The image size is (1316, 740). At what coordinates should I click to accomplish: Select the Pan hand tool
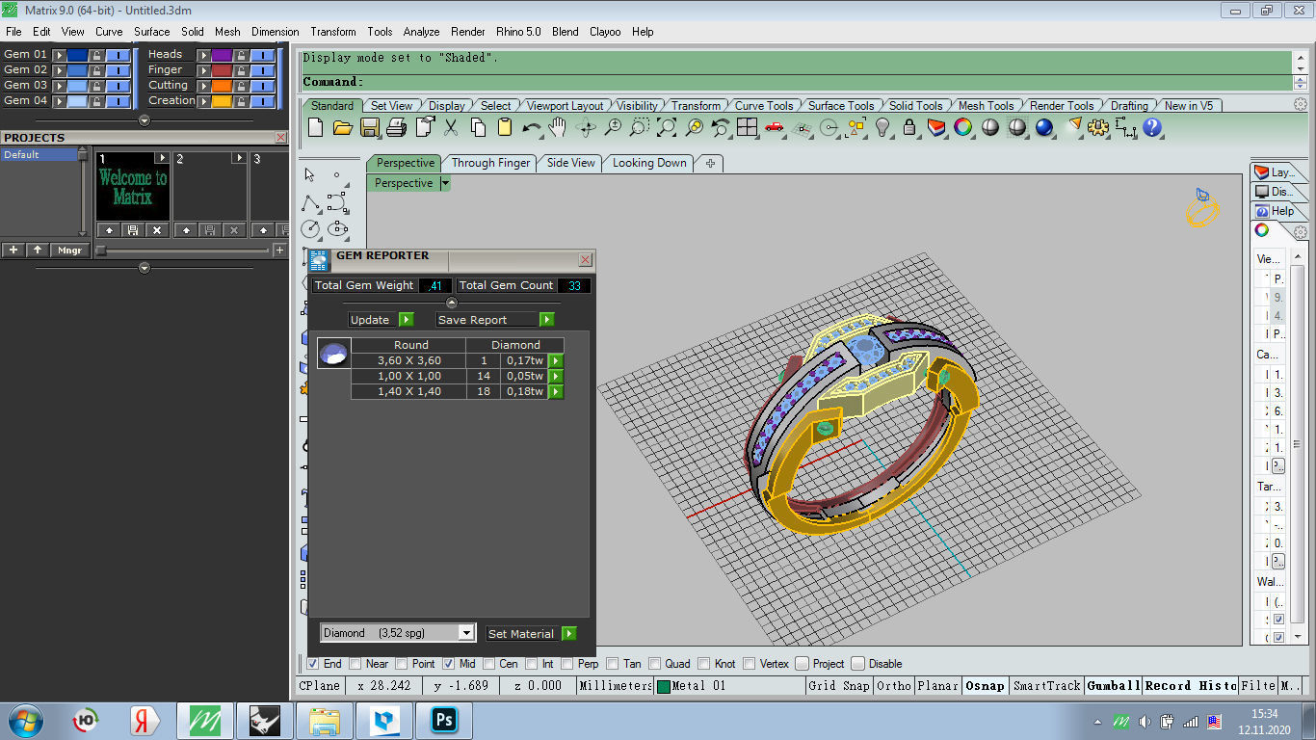(558, 127)
